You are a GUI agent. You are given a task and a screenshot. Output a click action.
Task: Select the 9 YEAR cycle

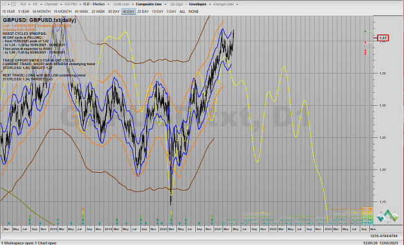tap(23, 12)
